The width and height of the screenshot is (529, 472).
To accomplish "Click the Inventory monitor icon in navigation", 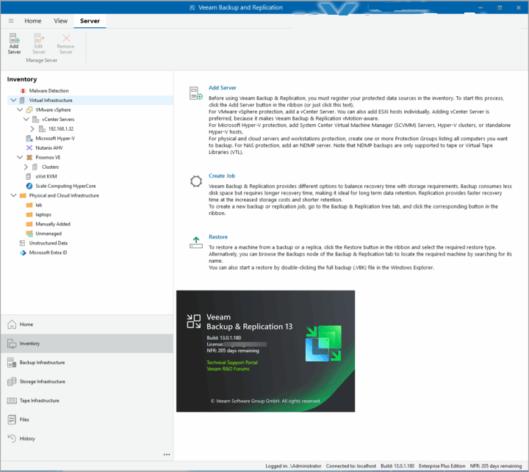I will click(12, 344).
